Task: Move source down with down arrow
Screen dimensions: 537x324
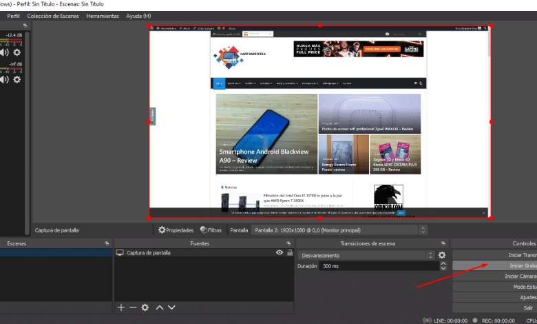Action: coord(171,307)
